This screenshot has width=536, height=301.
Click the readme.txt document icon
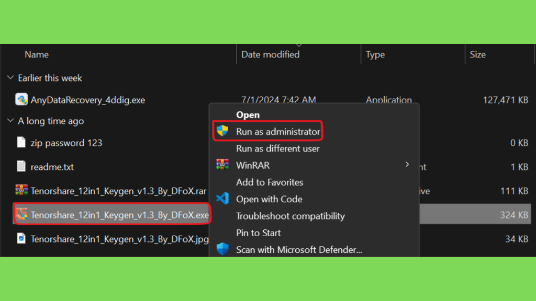(x=21, y=166)
